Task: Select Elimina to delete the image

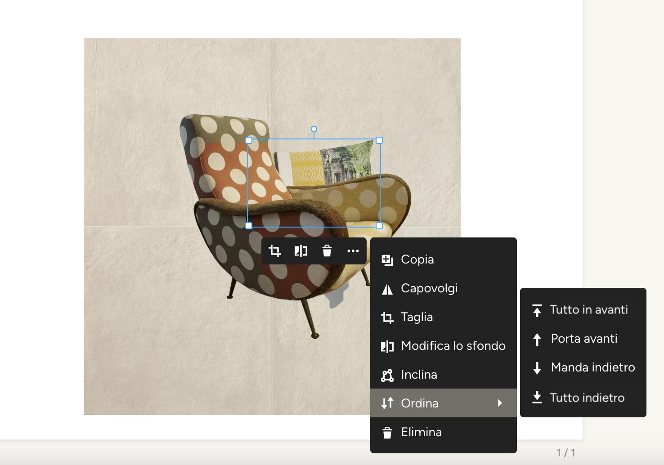Action: (x=444, y=432)
